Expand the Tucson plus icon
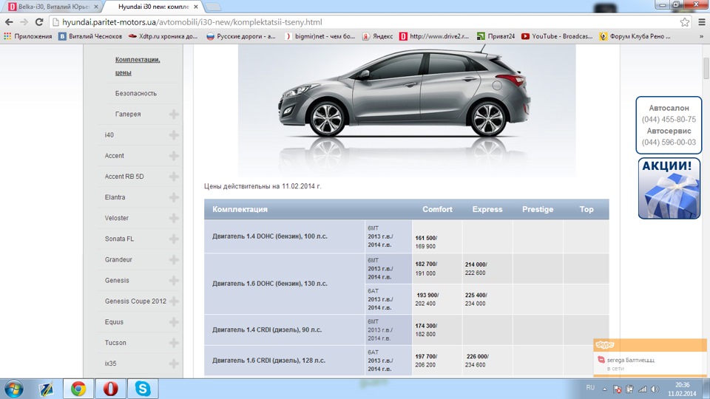Image resolution: width=710 pixels, height=399 pixels. [x=174, y=343]
